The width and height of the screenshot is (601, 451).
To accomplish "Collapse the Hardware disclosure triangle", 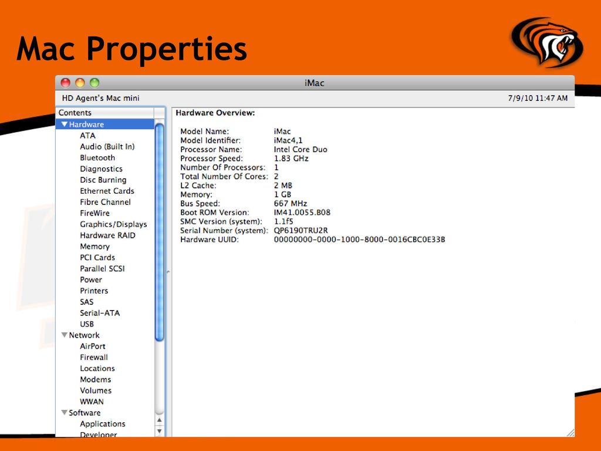I will pos(65,124).
